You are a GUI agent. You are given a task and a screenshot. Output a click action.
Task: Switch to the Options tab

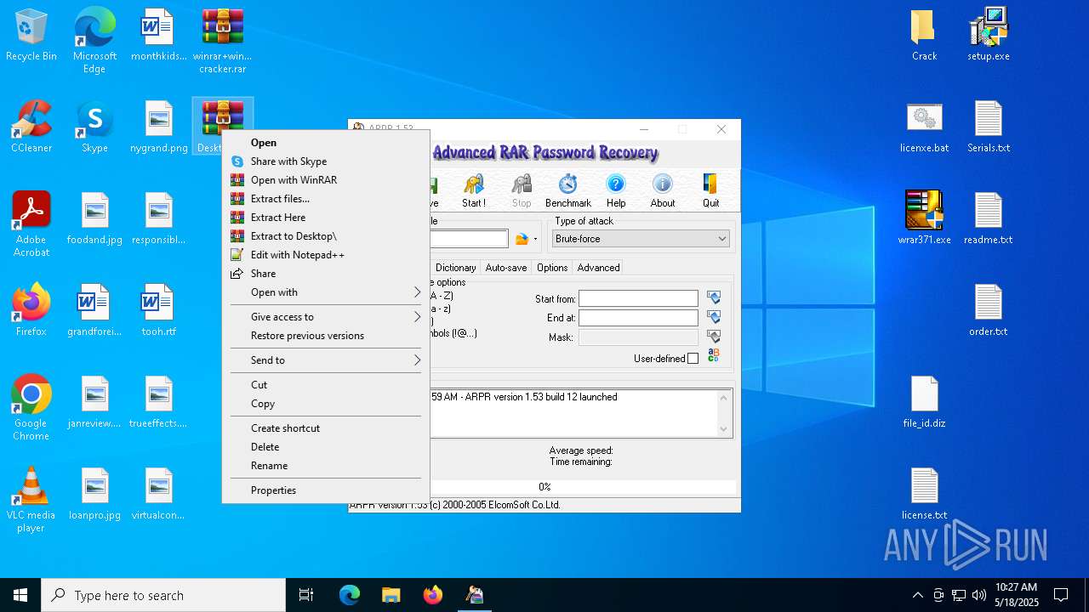(x=552, y=268)
